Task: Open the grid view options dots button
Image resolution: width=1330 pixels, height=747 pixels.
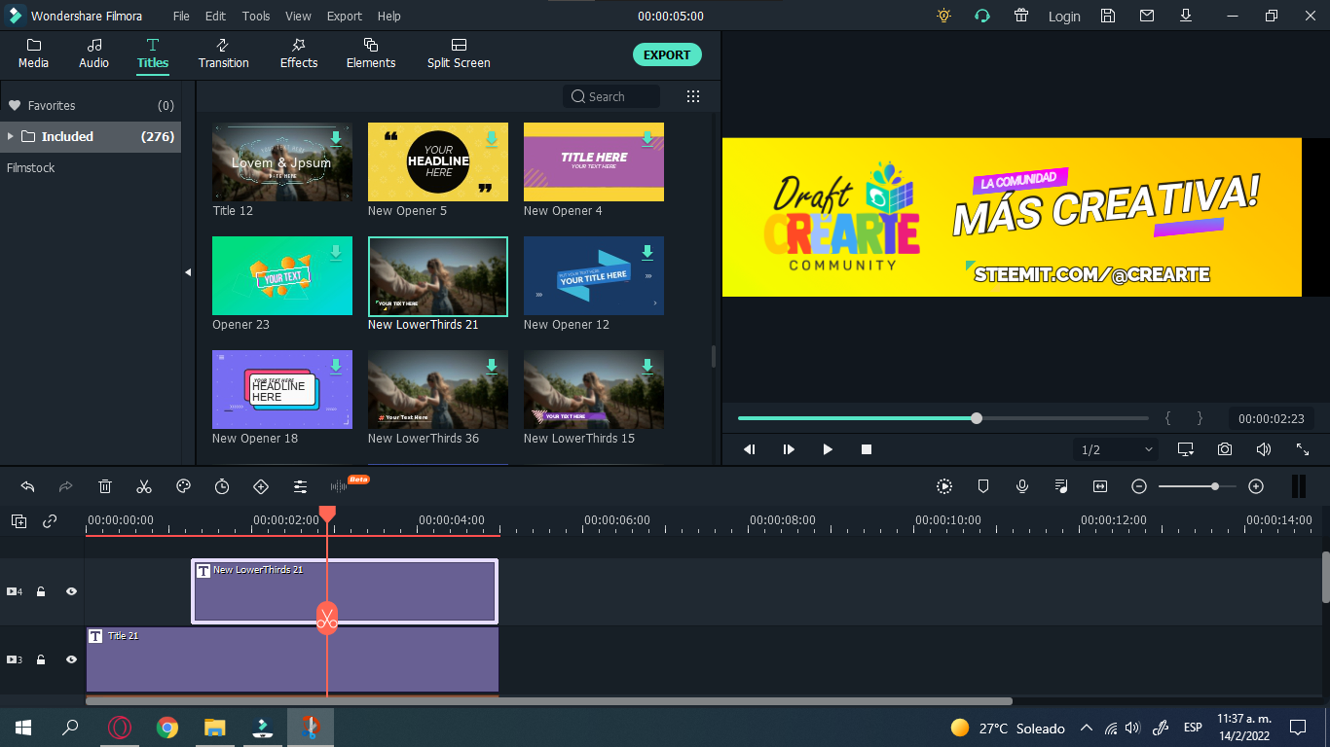Action: pos(693,96)
